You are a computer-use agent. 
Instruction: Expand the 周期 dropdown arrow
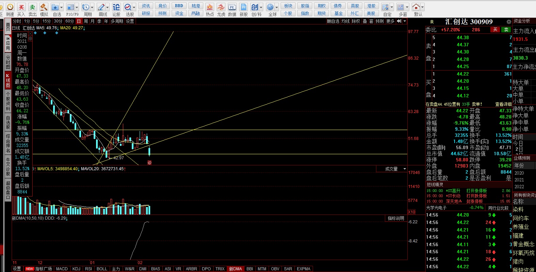(92, 7)
